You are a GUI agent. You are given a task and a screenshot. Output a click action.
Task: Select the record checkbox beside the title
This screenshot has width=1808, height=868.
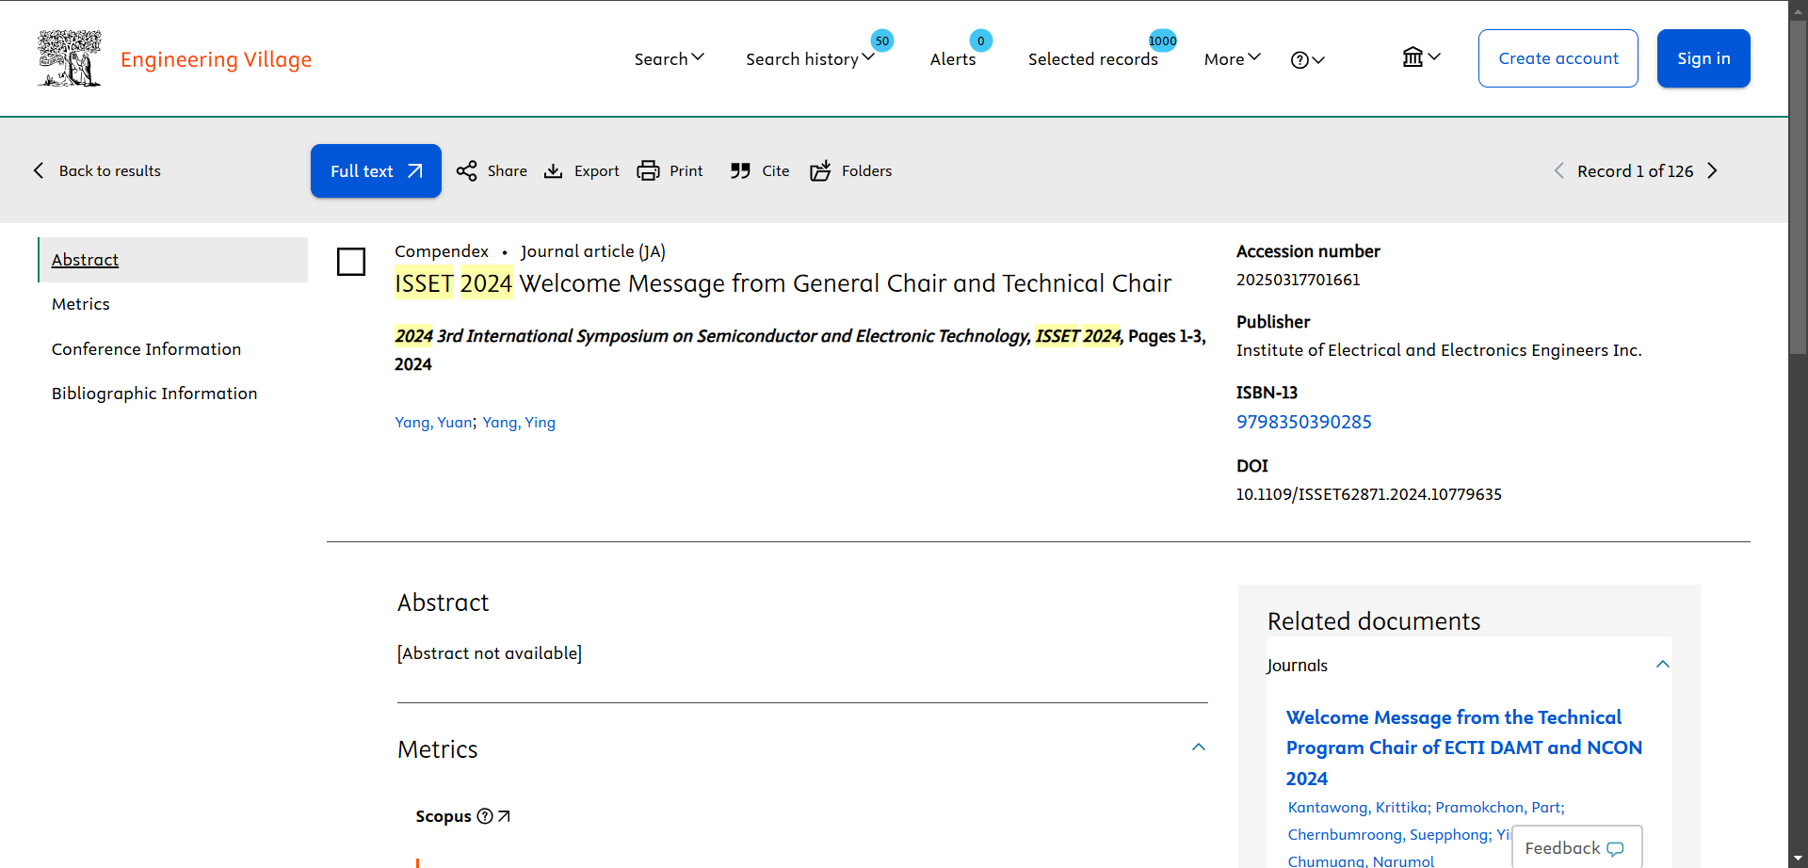[351, 262]
